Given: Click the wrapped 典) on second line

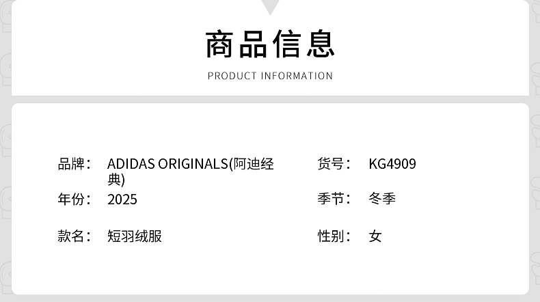Looking at the screenshot, I should click(x=116, y=180).
